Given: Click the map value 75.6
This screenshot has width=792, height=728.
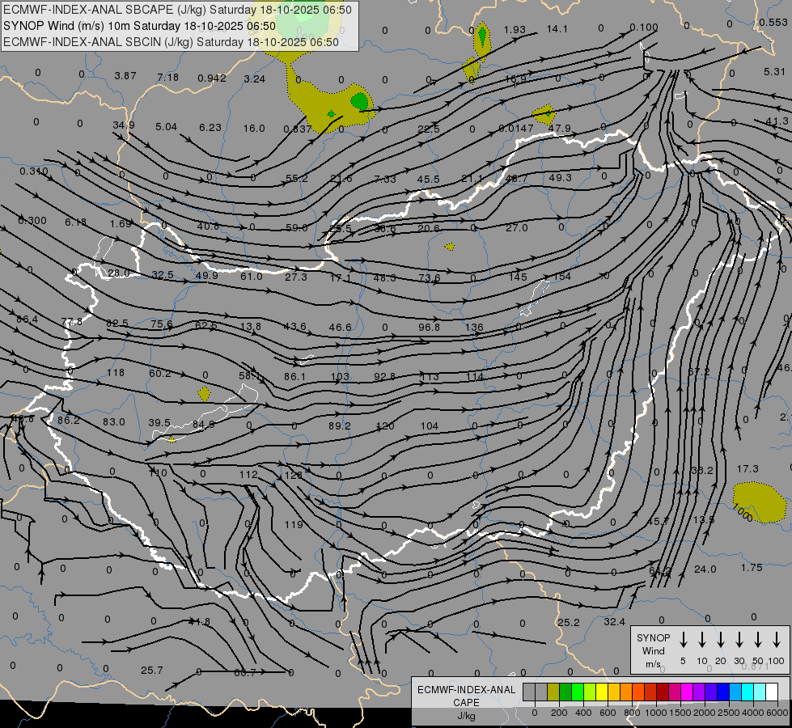Looking at the screenshot, I should pyautogui.click(x=162, y=324).
